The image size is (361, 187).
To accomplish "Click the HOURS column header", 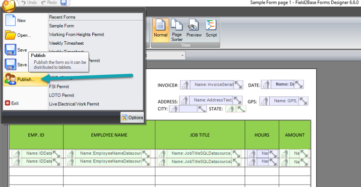I will (262, 135).
